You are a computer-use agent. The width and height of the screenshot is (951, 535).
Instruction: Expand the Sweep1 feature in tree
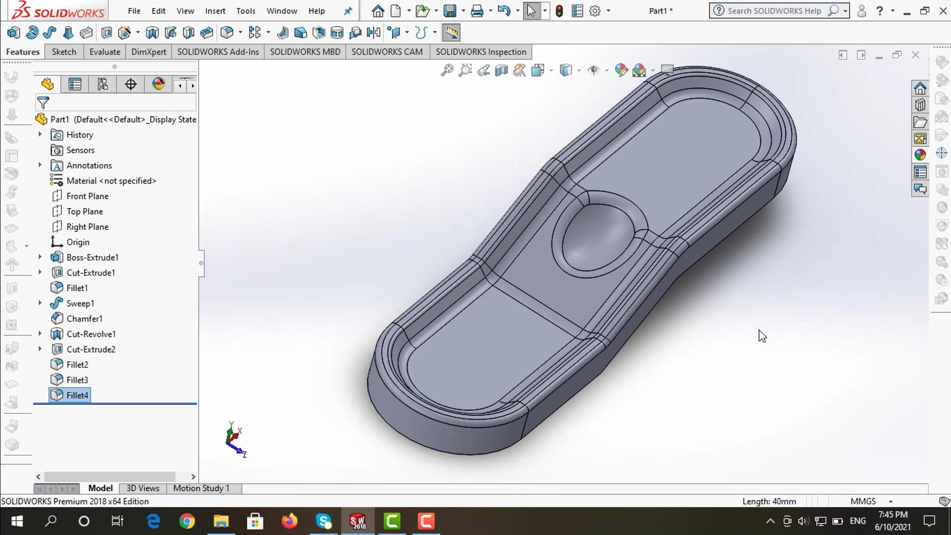40,303
